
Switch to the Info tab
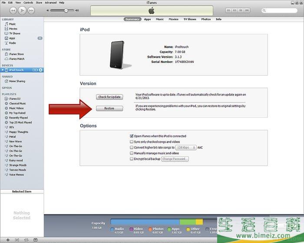click(218, 19)
